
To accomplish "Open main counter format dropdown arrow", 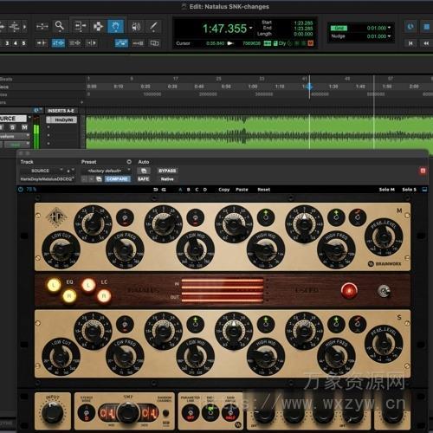I will [251, 28].
